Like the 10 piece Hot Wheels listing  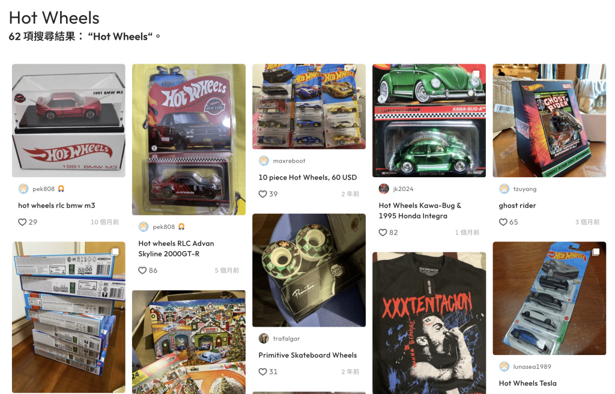click(263, 194)
